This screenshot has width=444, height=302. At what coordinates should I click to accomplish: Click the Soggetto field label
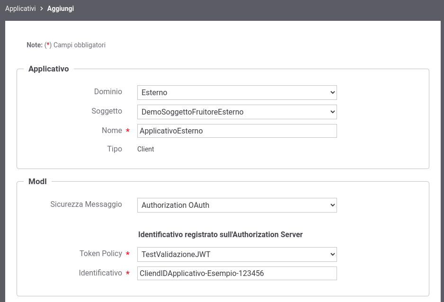click(107, 111)
